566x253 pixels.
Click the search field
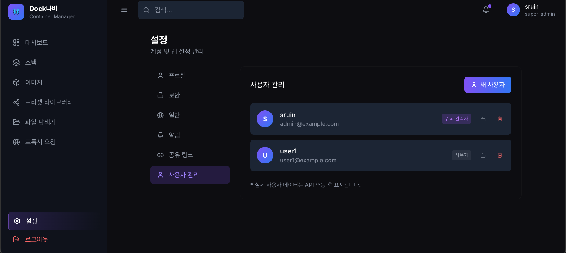click(x=191, y=10)
